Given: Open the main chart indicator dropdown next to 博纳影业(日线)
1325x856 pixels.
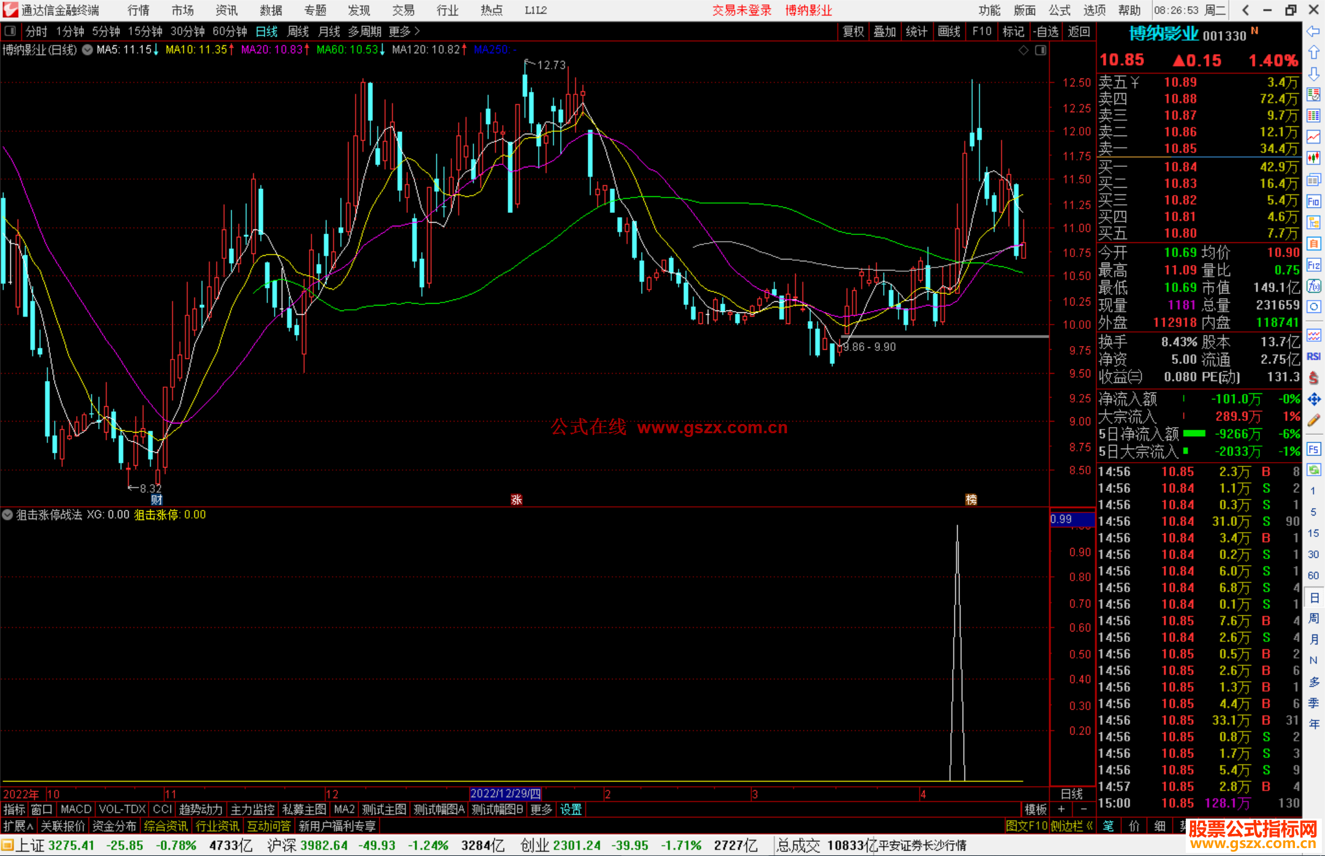Looking at the screenshot, I should pyautogui.click(x=88, y=50).
